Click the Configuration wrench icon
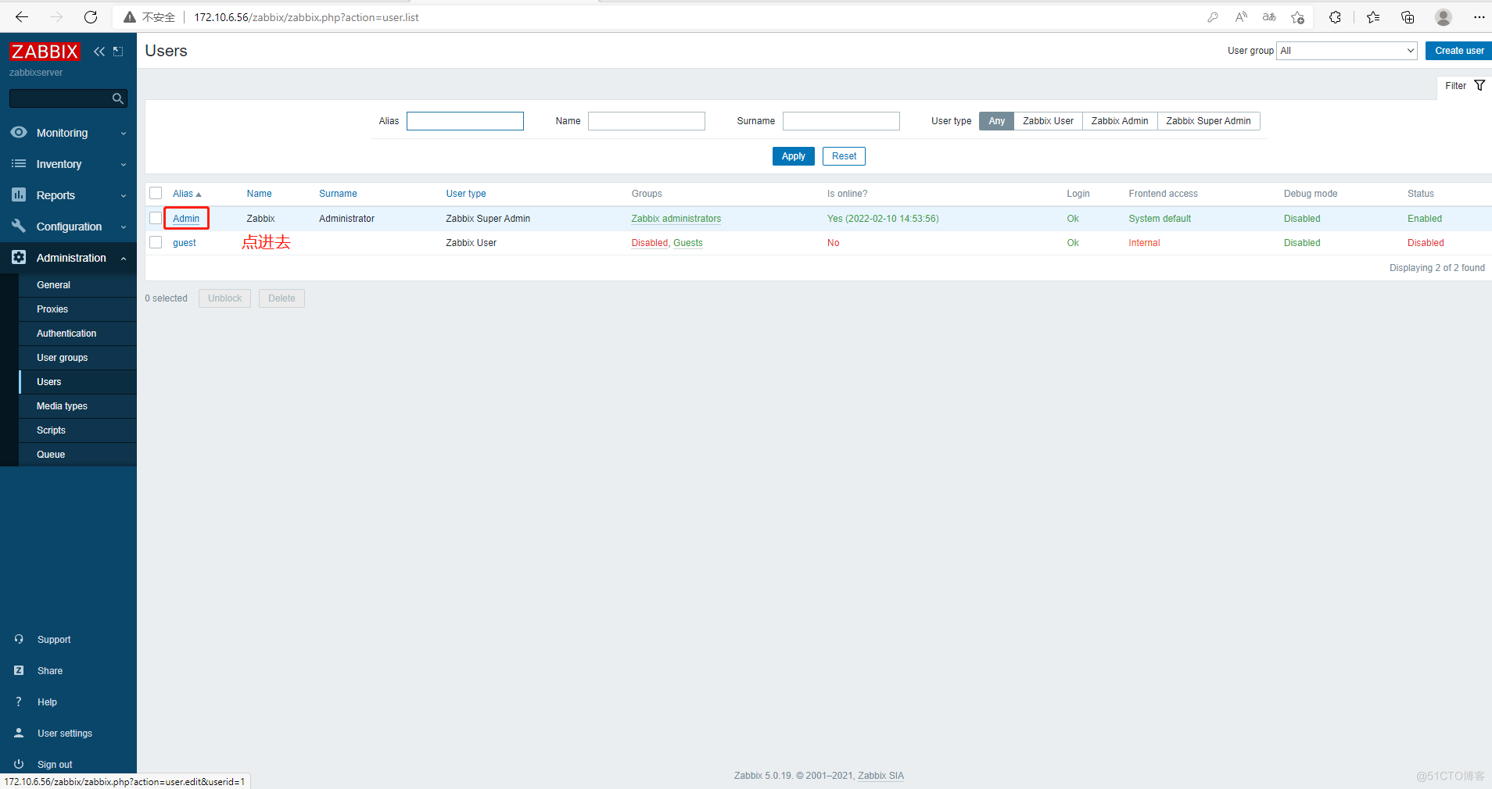This screenshot has width=1492, height=789. click(19, 226)
